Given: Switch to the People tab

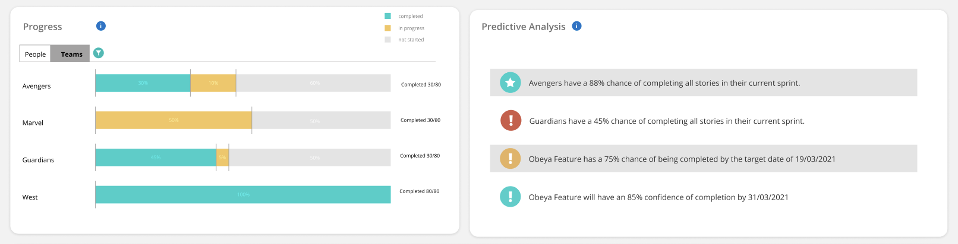Looking at the screenshot, I should point(35,54).
